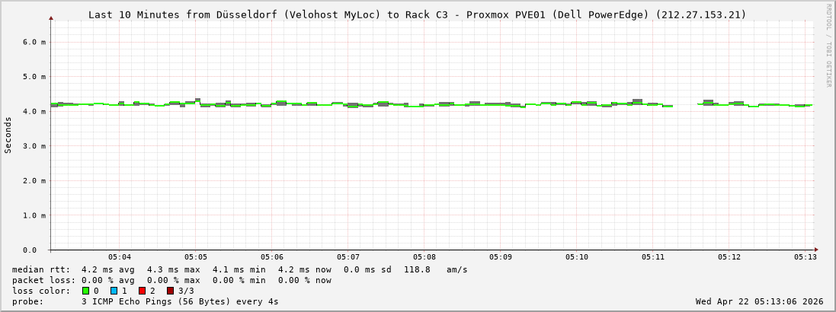Click the dark red 3/3 loss swatch
Image resolution: width=836 pixels, height=312 pixels.
(170, 291)
